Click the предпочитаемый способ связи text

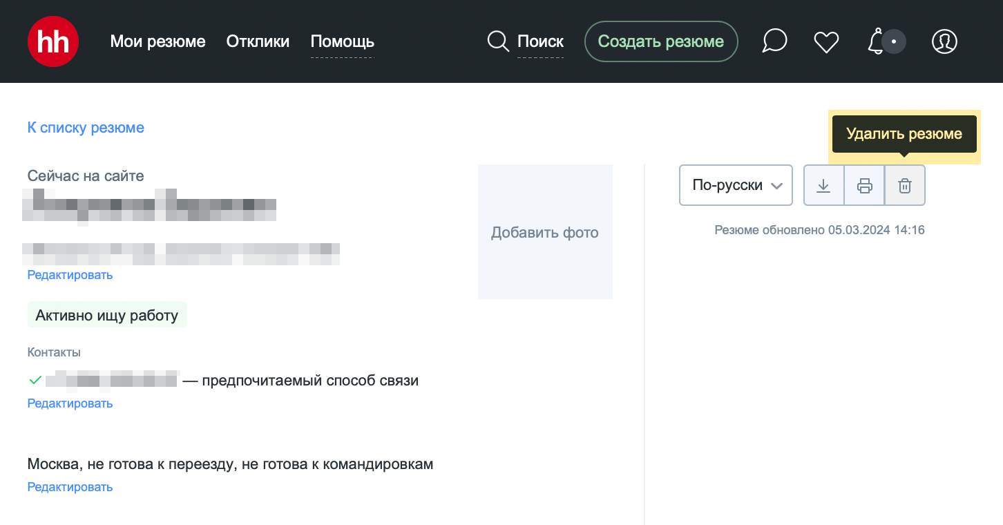tap(310, 381)
